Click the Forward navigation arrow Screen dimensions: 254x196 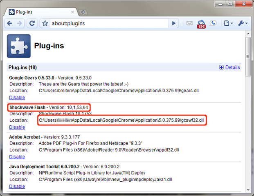[20, 23]
